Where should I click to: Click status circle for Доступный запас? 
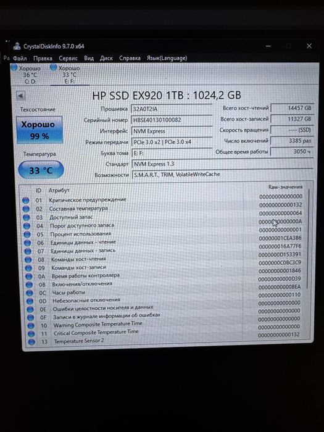[27, 218]
